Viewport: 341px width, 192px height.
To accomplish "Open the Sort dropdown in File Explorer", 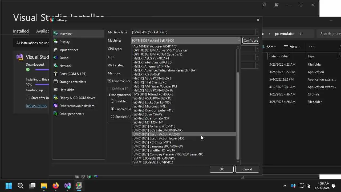I will [x=269, y=47].
